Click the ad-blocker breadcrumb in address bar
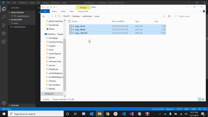Image resolution: width=208 pixels, height=117 pixels. [87, 16]
